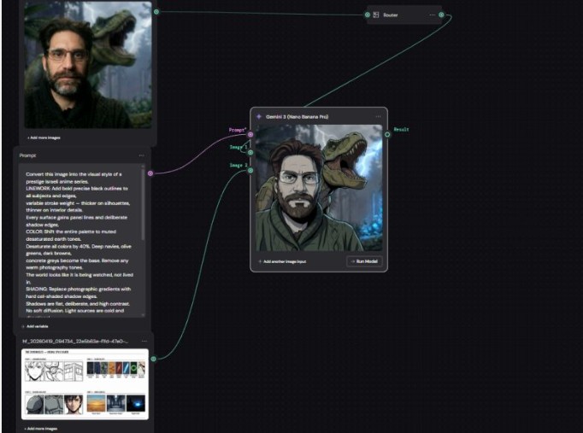
Task: Click the 'Desaturate all colors by 40%' line
Action: (x=79, y=246)
